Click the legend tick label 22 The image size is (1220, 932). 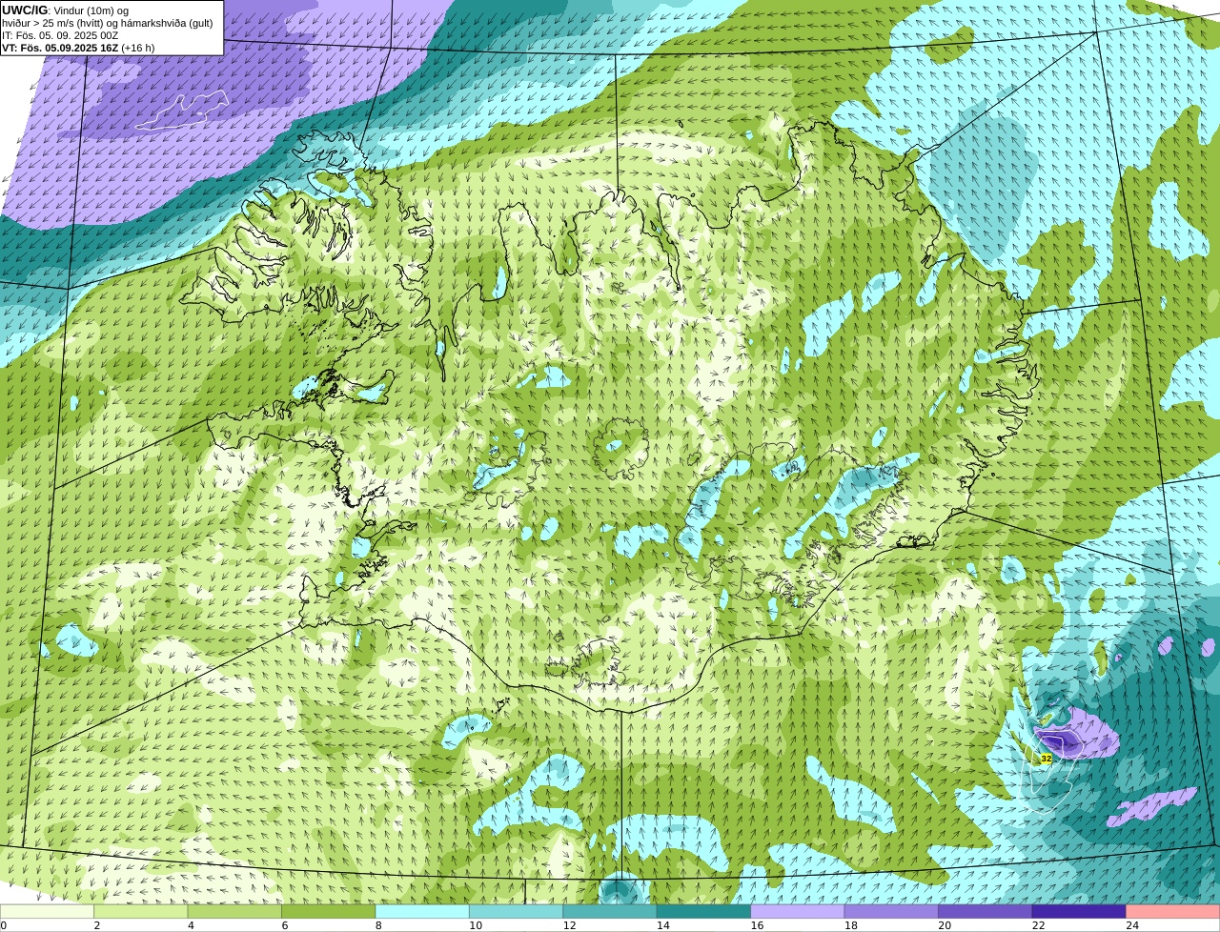point(1039,925)
